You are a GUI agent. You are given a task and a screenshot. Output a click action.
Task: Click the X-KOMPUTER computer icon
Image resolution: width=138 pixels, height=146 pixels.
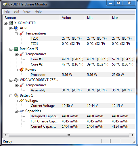coord(11,23)
